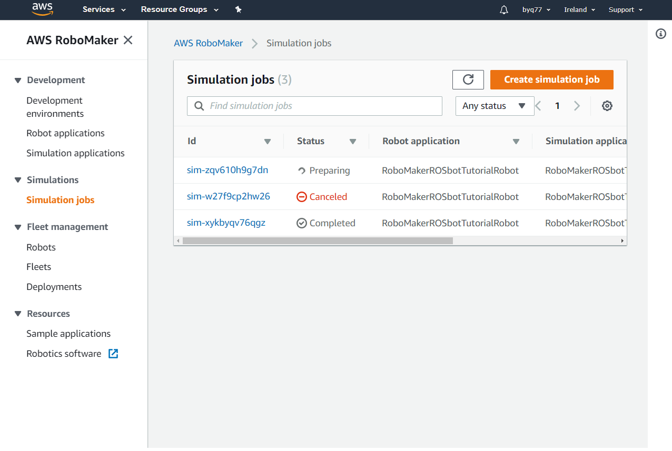
Task: Sort by the Id column
Action: coord(267,141)
